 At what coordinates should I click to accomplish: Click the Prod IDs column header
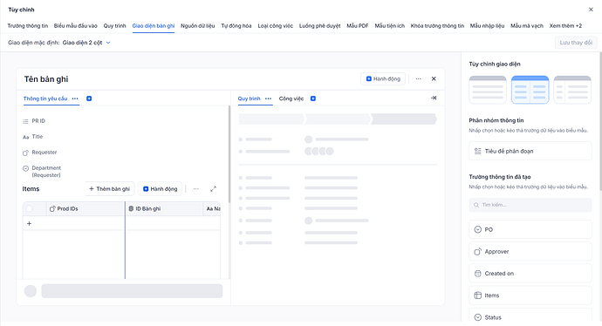point(86,208)
